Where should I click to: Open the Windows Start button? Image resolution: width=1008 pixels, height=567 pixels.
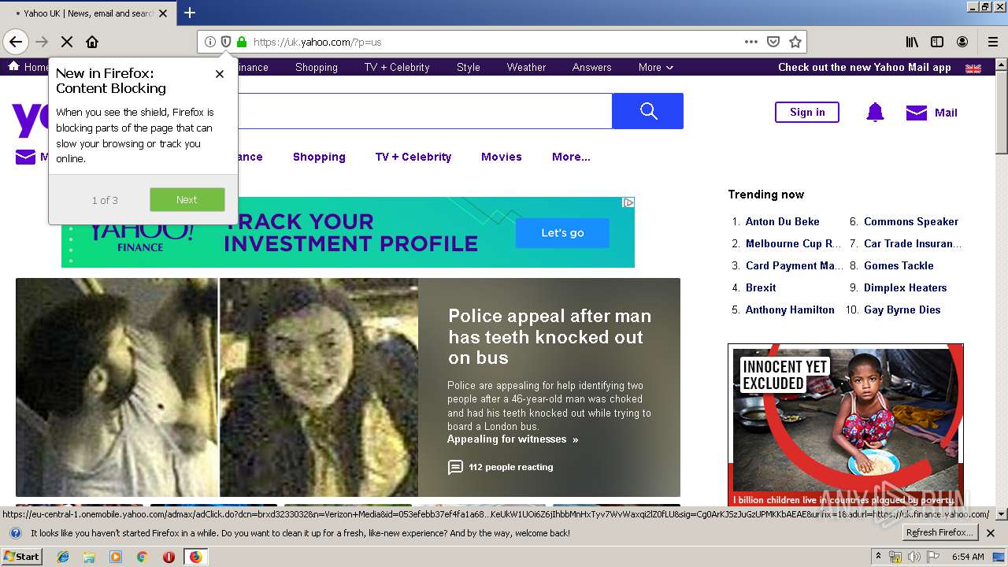[22, 556]
